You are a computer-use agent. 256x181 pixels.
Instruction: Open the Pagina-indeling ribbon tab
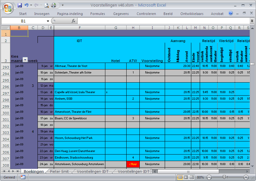70,14
